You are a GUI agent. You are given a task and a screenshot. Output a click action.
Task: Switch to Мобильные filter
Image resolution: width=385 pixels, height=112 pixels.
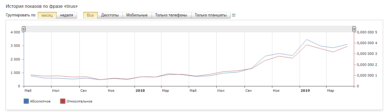(137, 15)
